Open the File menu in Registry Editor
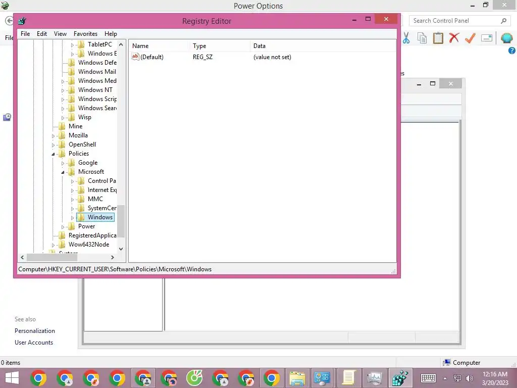This screenshot has height=388, width=517. [x=25, y=34]
